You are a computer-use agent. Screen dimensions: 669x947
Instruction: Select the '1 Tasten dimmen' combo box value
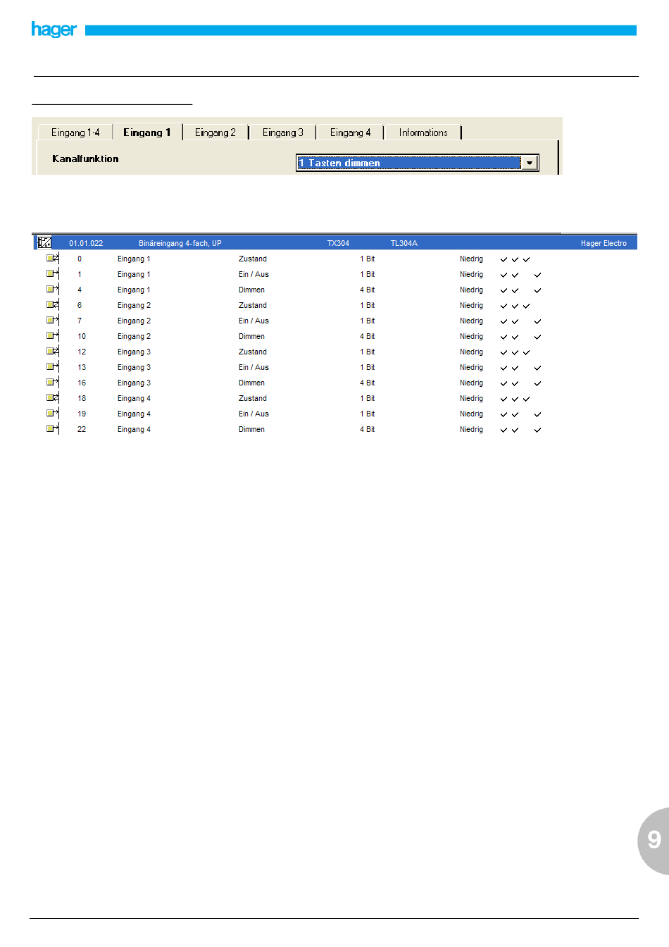pos(408,163)
